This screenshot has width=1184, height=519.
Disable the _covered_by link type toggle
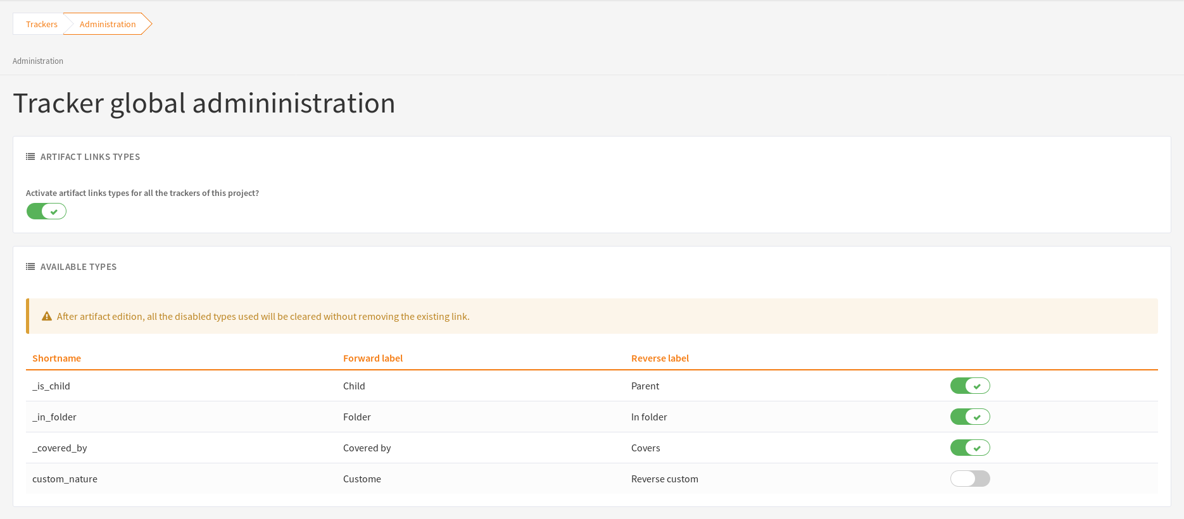[970, 448]
